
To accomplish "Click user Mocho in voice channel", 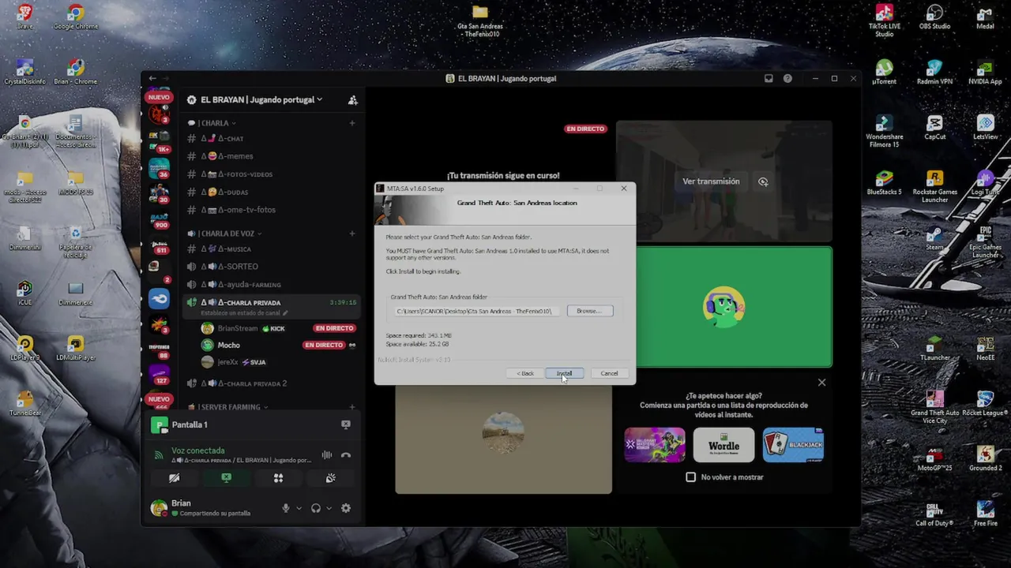I will tap(228, 345).
